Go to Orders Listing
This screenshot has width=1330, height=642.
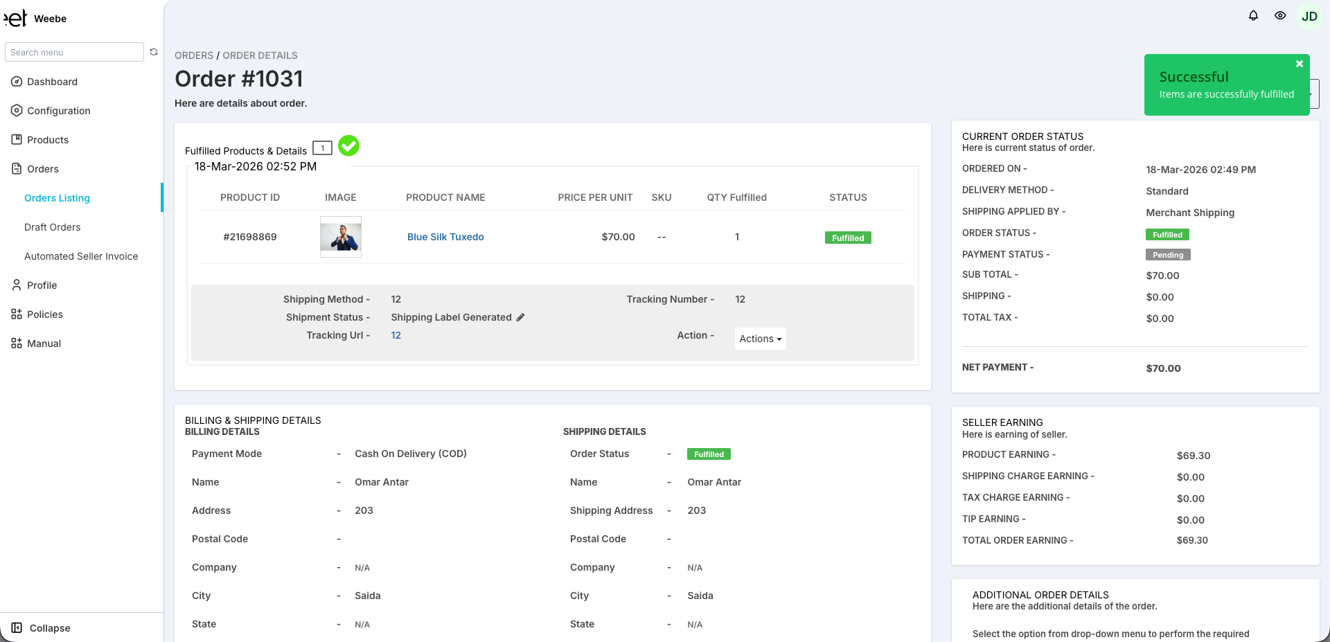57,198
